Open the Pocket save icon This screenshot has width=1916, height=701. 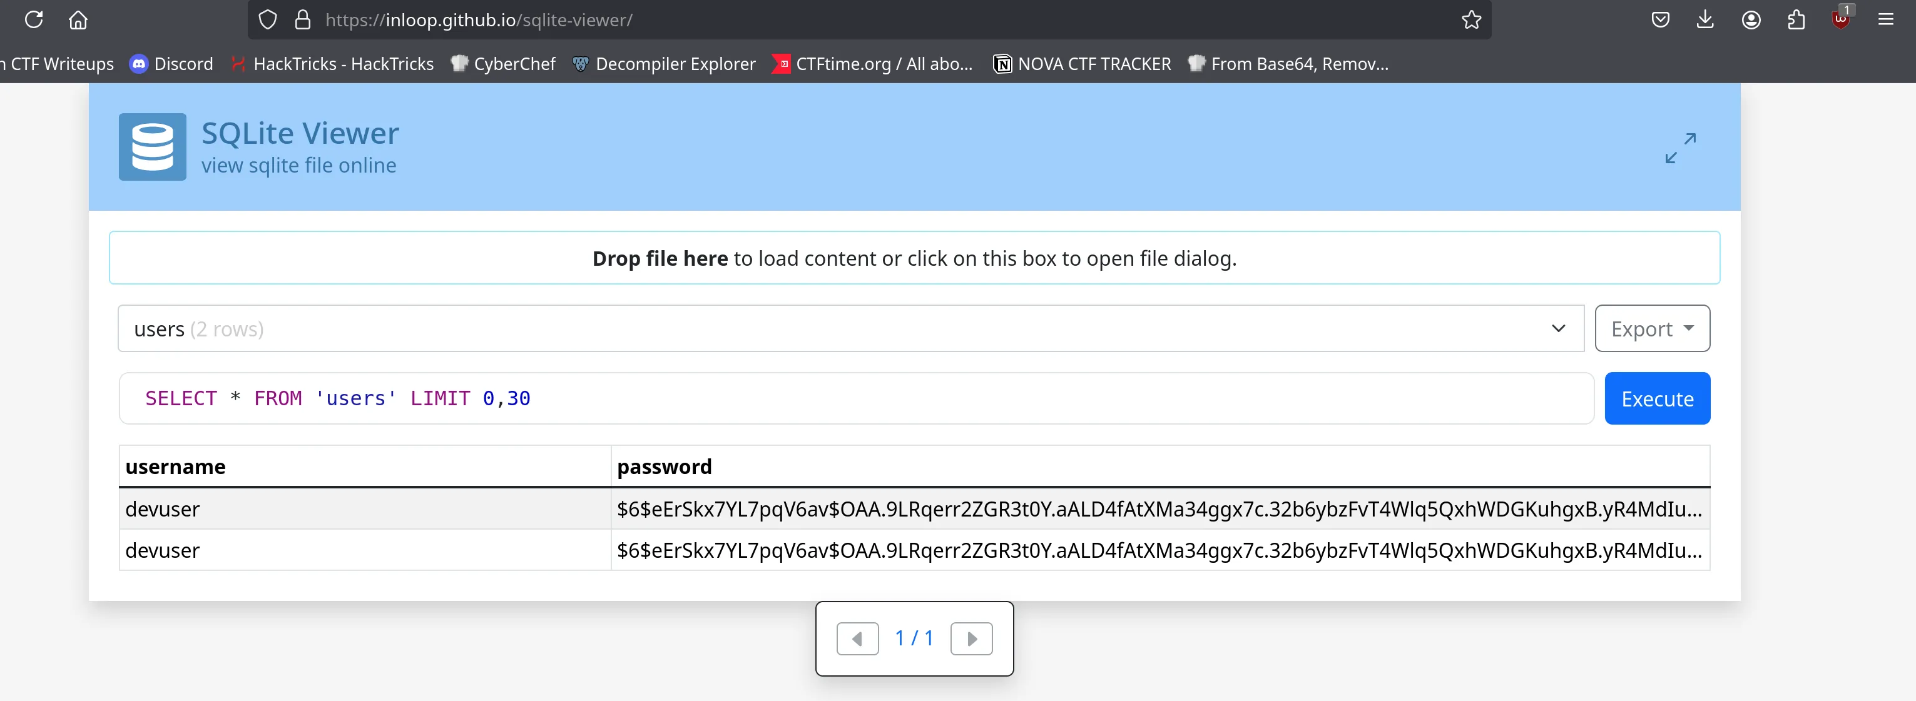pyautogui.click(x=1660, y=19)
